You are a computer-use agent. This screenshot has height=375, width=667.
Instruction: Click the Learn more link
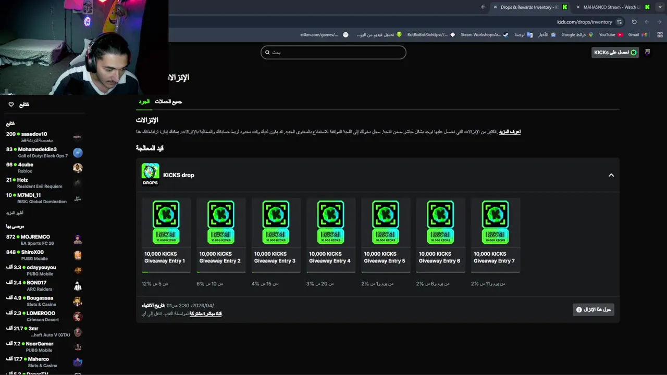[x=510, y=132]
